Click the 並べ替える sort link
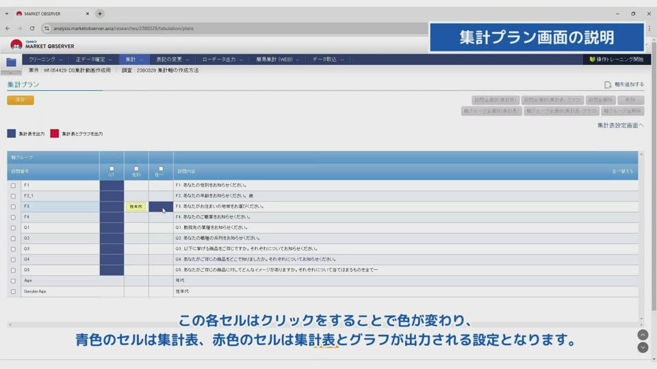 pos(622,172)
